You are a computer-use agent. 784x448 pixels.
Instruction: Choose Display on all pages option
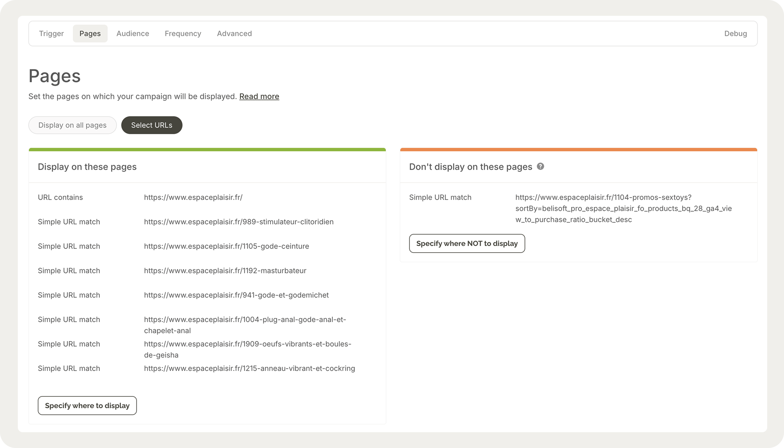[x=73, y=125]
